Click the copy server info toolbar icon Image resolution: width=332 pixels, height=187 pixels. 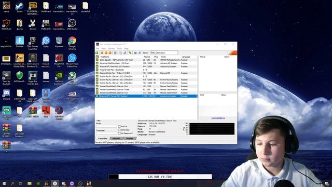[120, 53]
